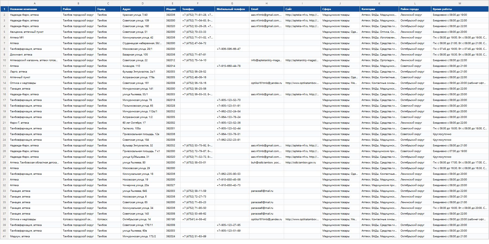Select address 'Привокзальная площадь, 12а'
Screen dimensions: 489x244
click(x=143, y=134)
